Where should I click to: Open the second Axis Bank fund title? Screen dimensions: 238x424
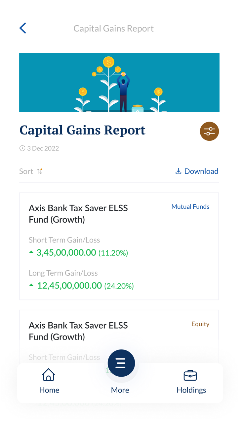[78, 331]
